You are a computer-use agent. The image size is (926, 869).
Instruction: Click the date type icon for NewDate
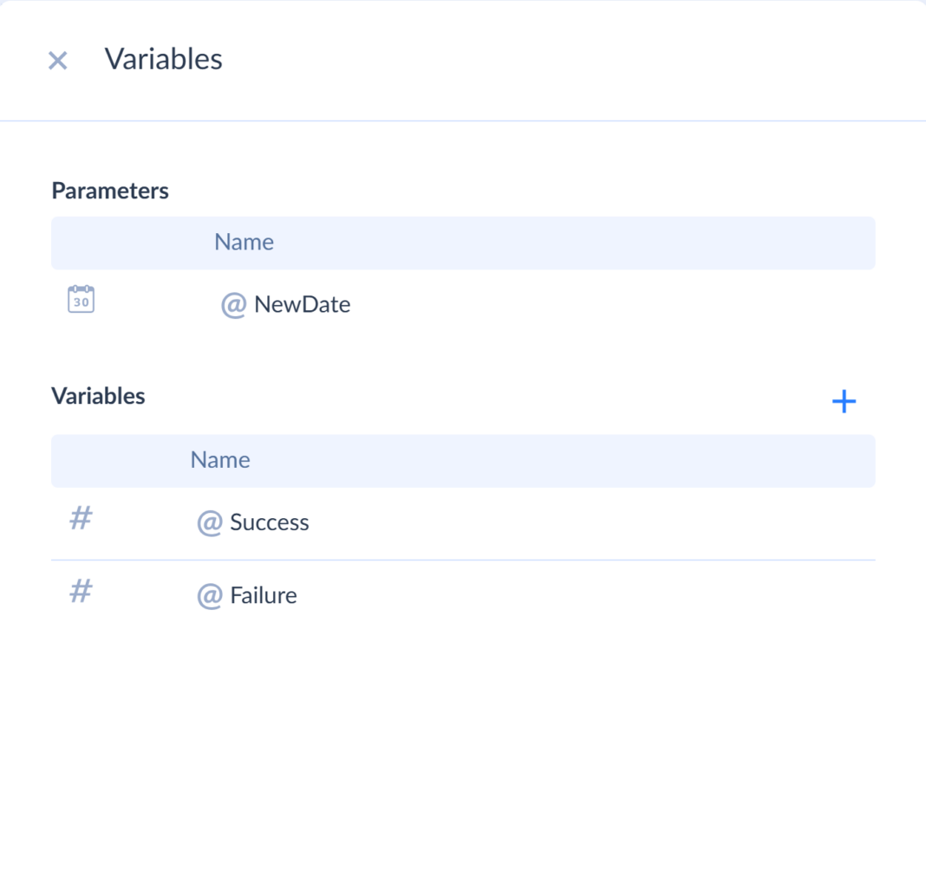click(81, 300)
